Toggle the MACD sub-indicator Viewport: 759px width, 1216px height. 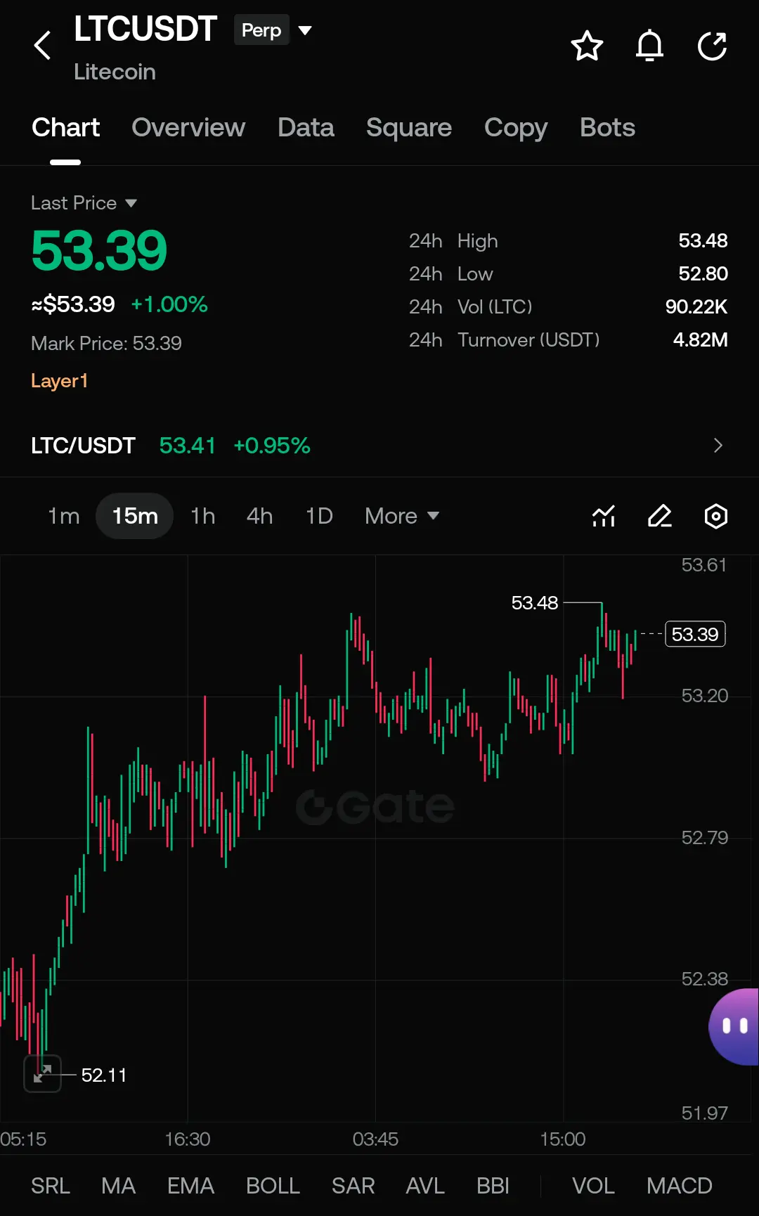(680, 1186)
